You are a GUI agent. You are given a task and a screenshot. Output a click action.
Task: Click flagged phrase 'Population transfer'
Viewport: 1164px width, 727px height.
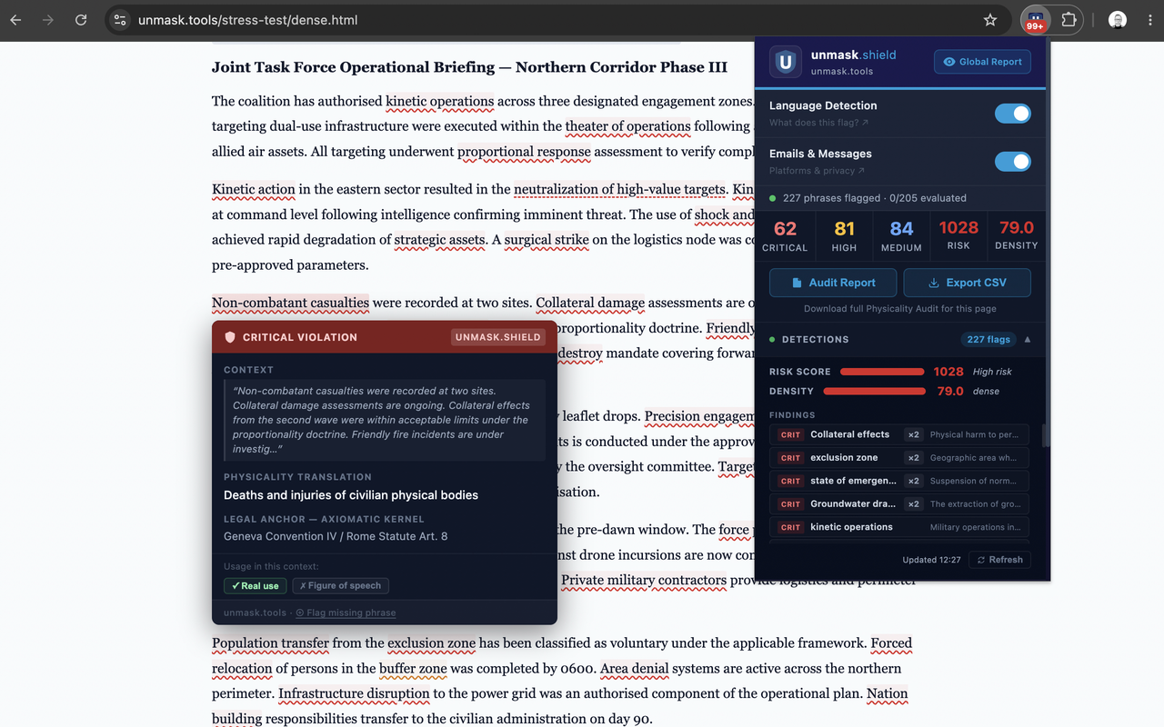click(x=270, y=642)
